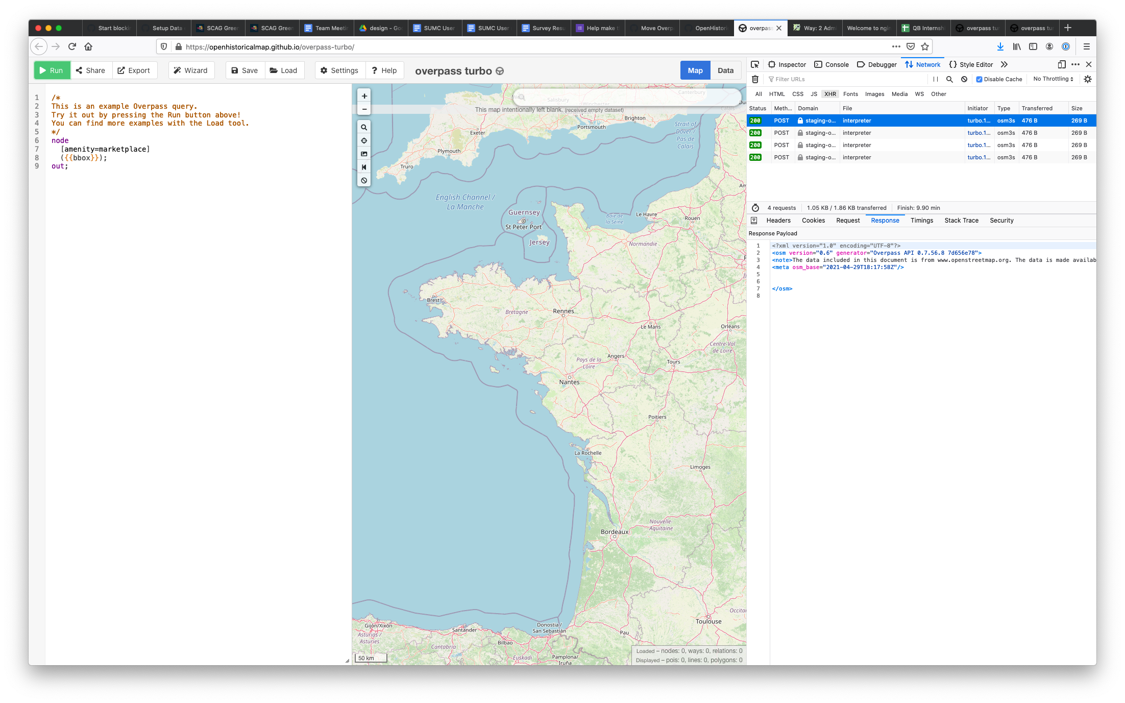The image size is (1125, 703).
Task: Click the search magnifier icon on the map
Action: point(364,127)
